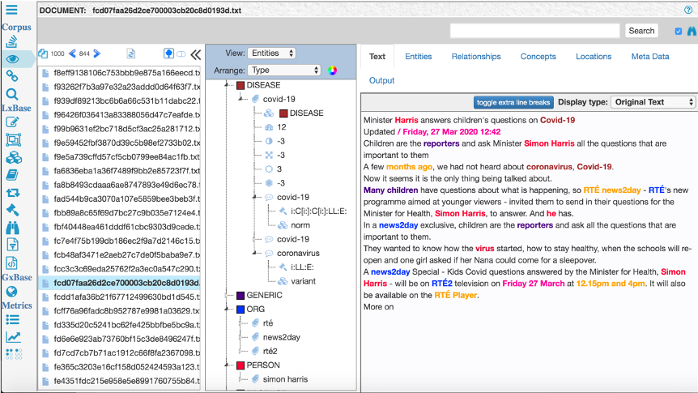
Task: Open the list icon under Metrics
Action: click(12, 319)
